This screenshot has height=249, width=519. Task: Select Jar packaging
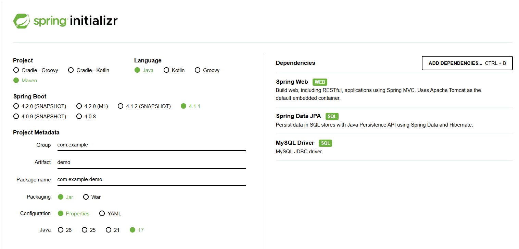click(65, 197)
